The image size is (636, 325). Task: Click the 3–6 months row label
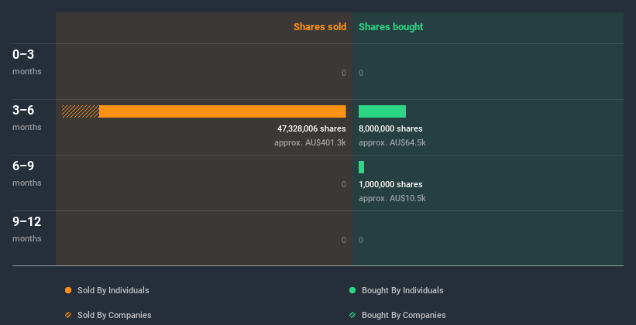point(27,118)
